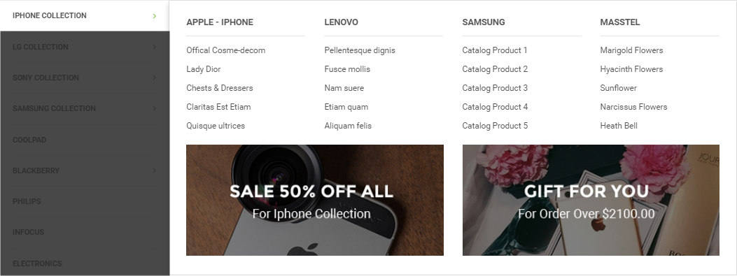The image size is (737, 276).
Task: Open Narcissus Flowers link
Action: [x=633, y=106]
